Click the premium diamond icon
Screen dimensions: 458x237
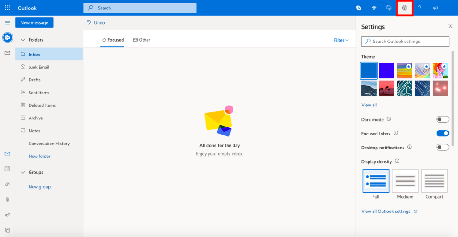tap(374, 8)
